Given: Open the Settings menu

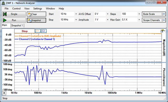Looking at the screenshot, I should (38, 9).
